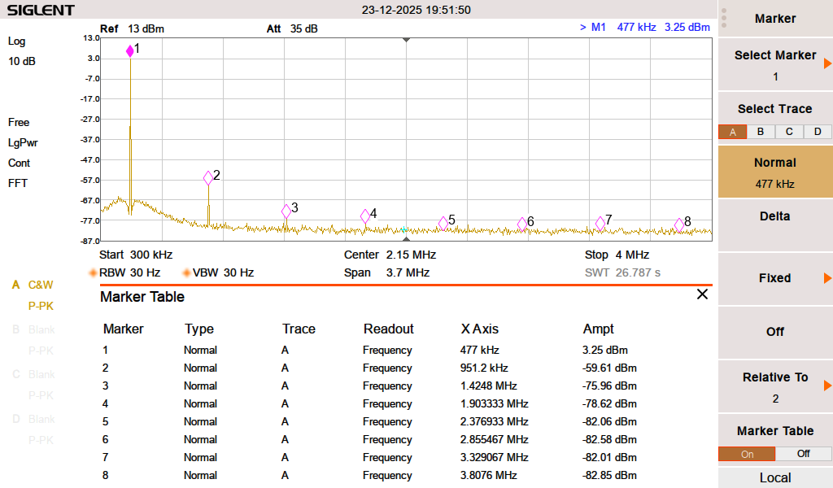Image resolution: width=833 pixels, height=488 pixels.
Task: Turn Marker Table off
Action: [803, 454]
